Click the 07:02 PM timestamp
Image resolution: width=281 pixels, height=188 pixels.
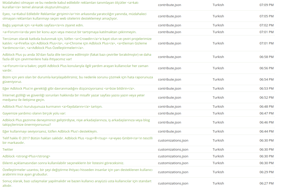[x=266, y=25]
